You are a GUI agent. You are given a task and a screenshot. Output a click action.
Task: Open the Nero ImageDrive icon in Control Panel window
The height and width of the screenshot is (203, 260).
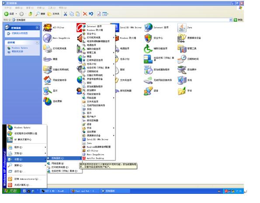click(48, 38)
